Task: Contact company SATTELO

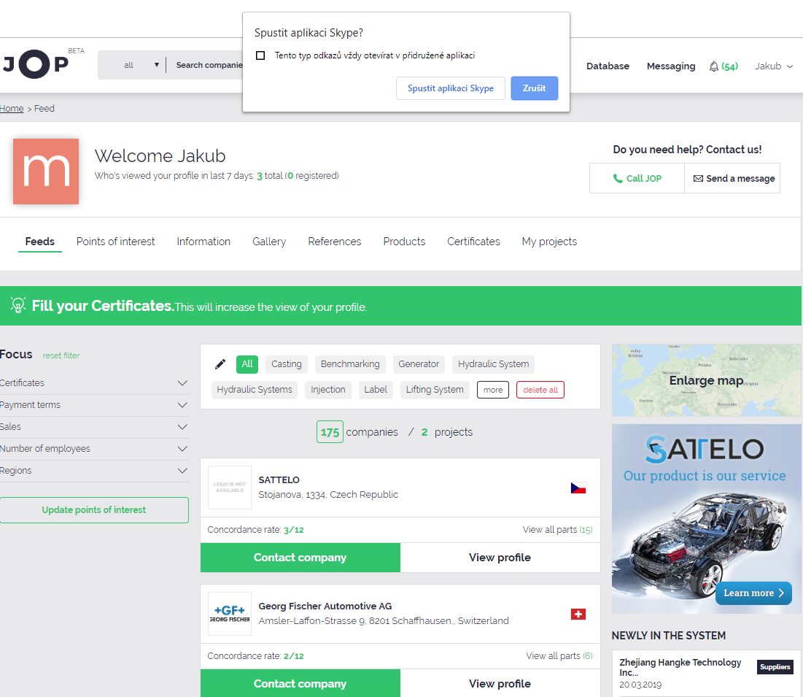Action: (x=300, y=558)
